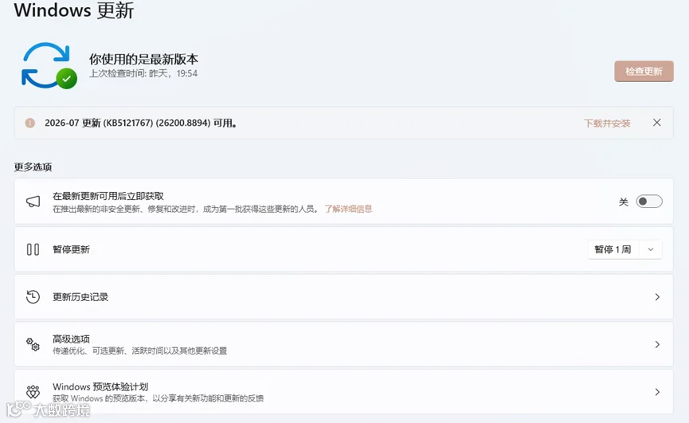Click the 暂停更新 label
689x423 pixels.
coord(71,249)
